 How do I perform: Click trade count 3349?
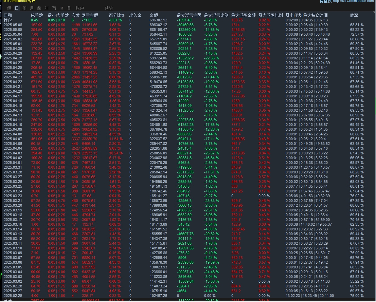point(76,82)
